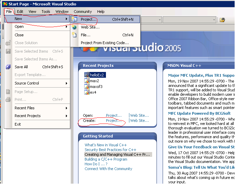Select maxof3 in Recent Projects
The height and width of the screenshot is (185, 236).
(96, 87)
